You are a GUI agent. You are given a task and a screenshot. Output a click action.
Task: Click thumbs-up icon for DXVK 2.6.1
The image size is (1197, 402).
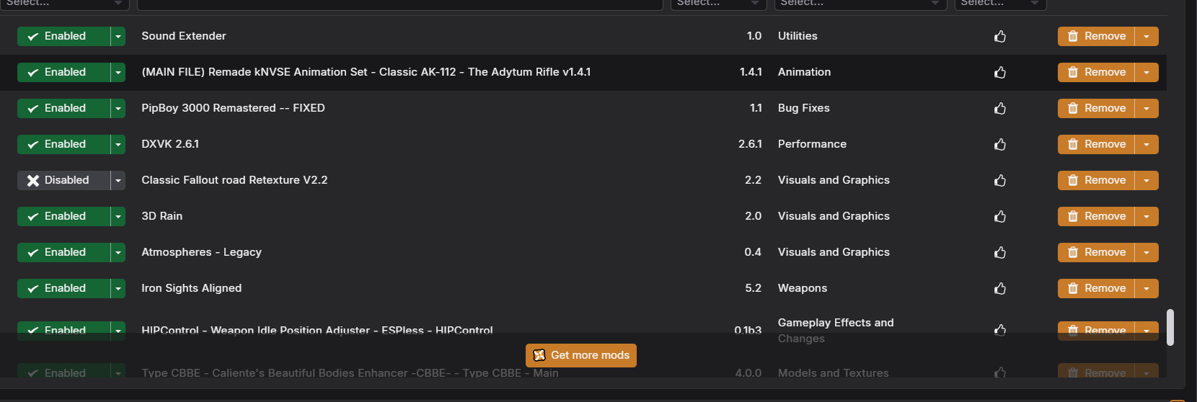click(999, 144)
